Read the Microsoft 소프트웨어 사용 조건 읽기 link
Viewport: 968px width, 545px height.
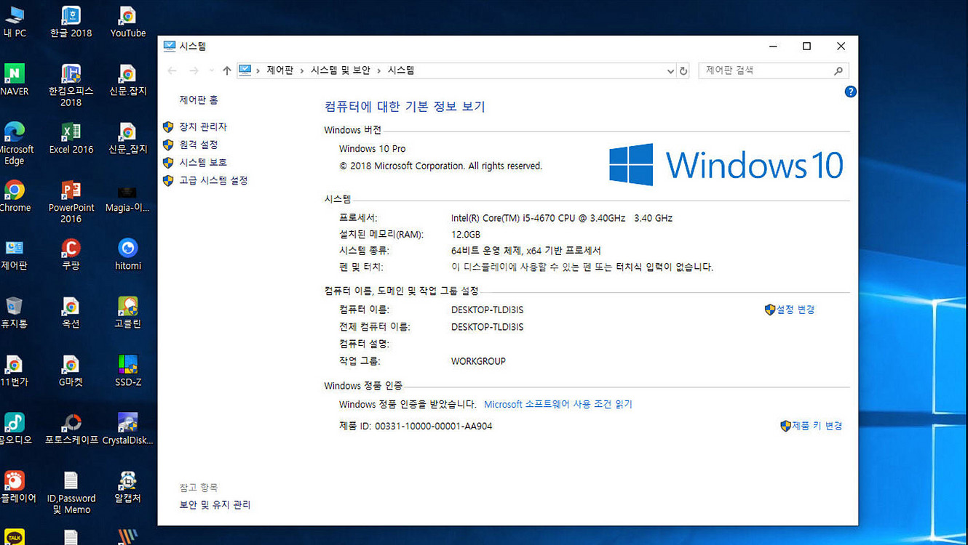(x=558, y=404)
